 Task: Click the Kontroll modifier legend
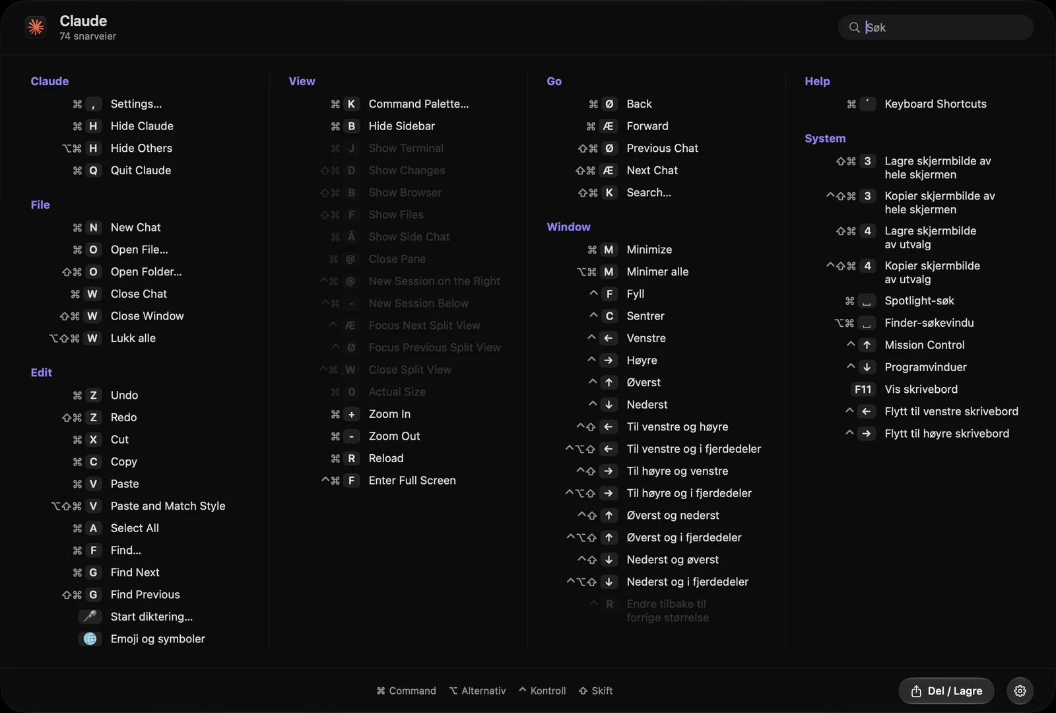[x=542, y=691]
